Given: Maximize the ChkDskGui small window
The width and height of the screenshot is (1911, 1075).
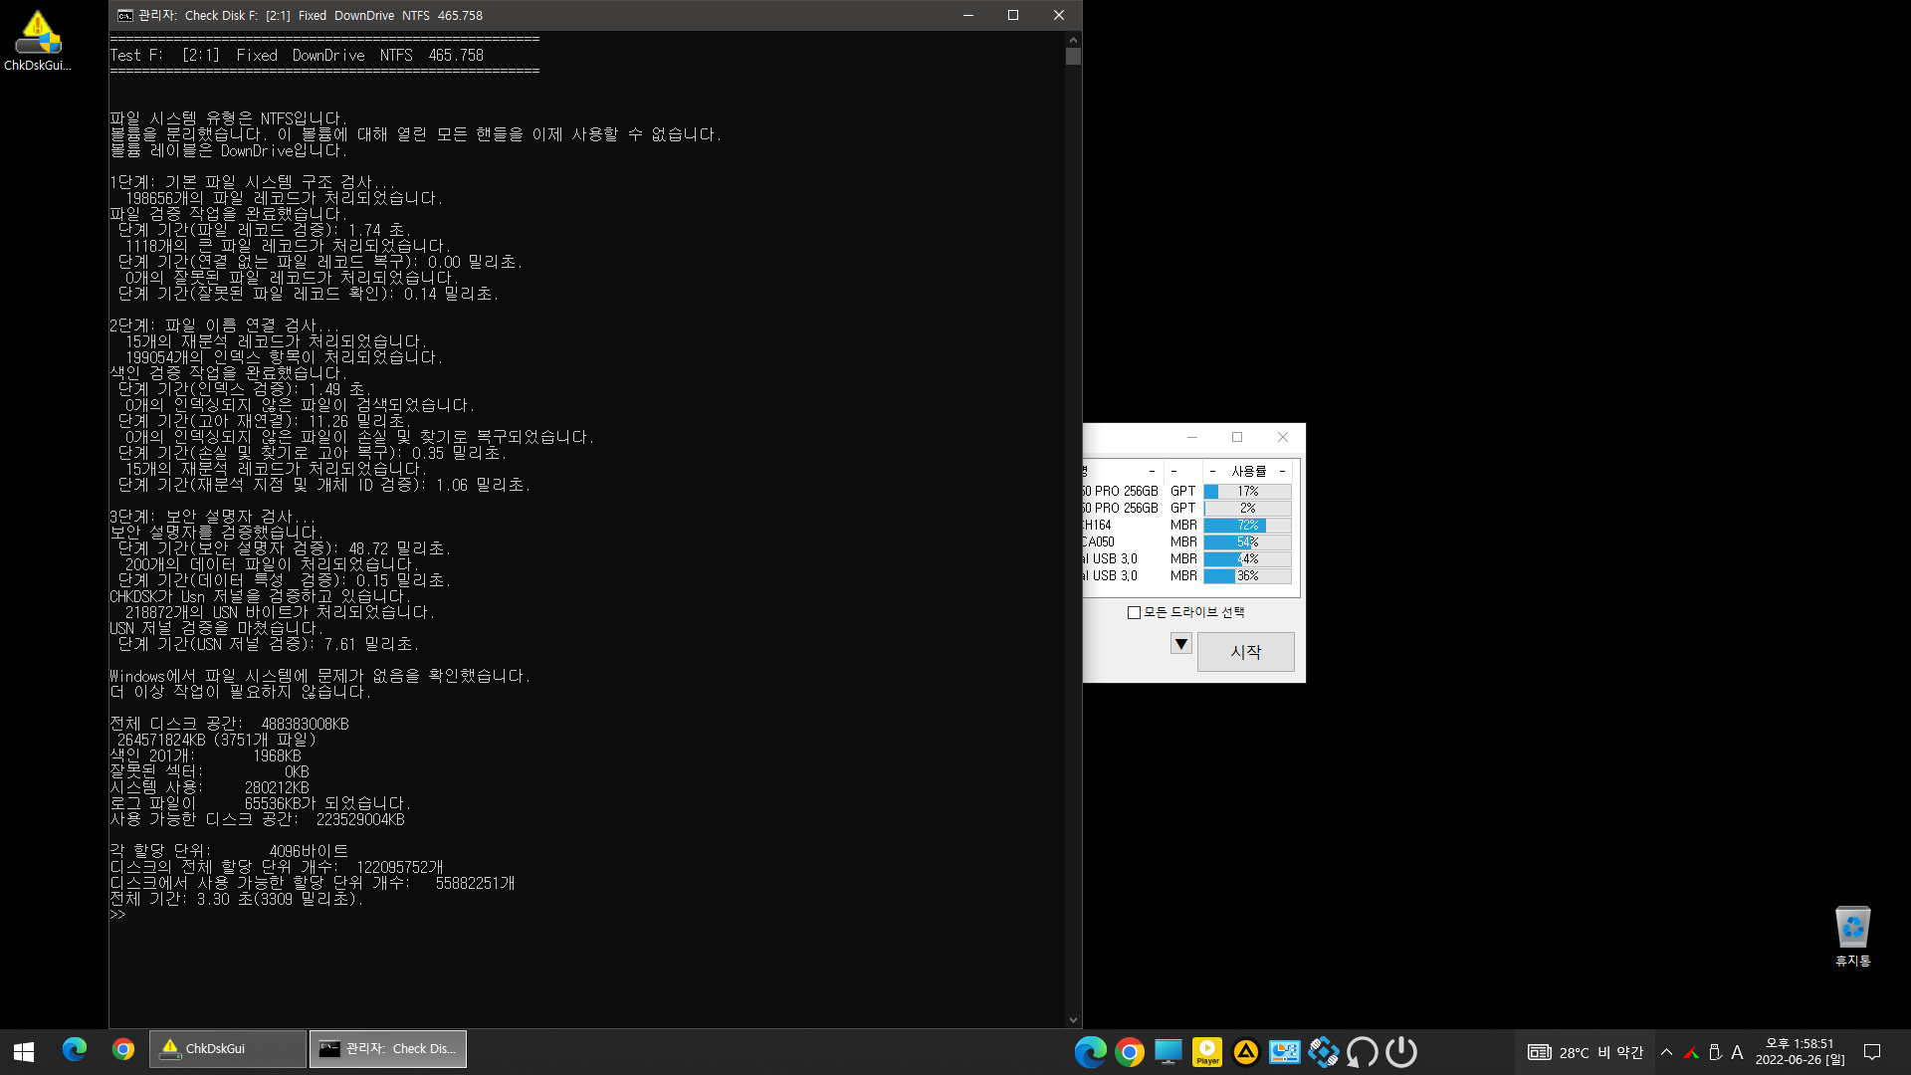Looking at the screenshot, I should tap(1237, 437).
